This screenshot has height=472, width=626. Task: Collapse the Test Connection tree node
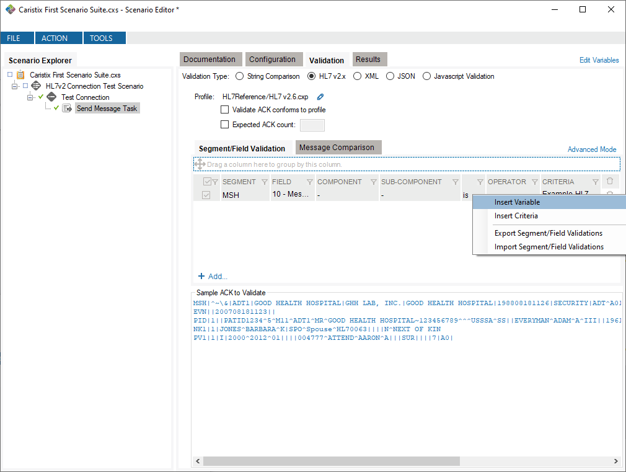(30, 97)
